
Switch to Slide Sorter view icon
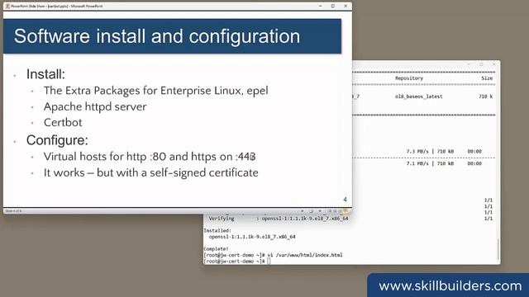(335, 211)
